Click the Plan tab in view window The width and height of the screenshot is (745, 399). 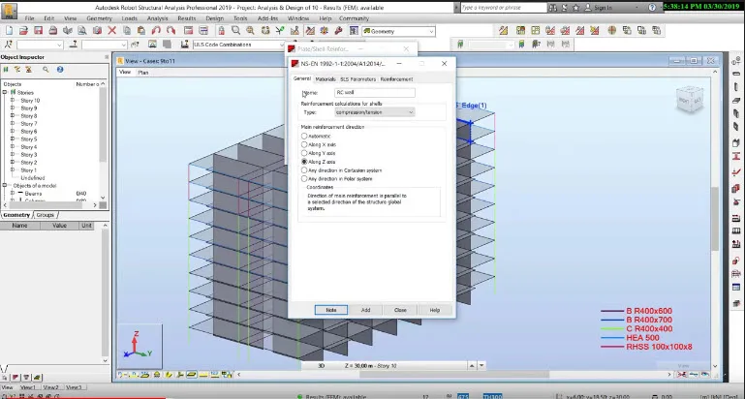[x=143, y=73]
